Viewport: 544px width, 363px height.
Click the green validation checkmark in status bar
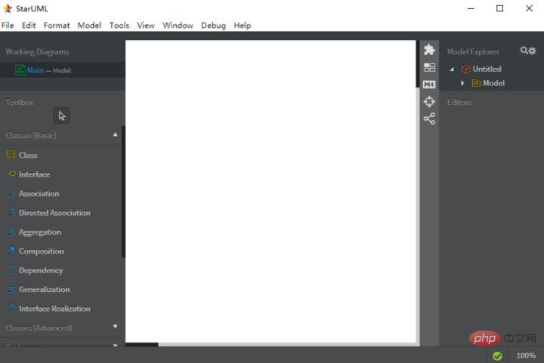[497, 355]
